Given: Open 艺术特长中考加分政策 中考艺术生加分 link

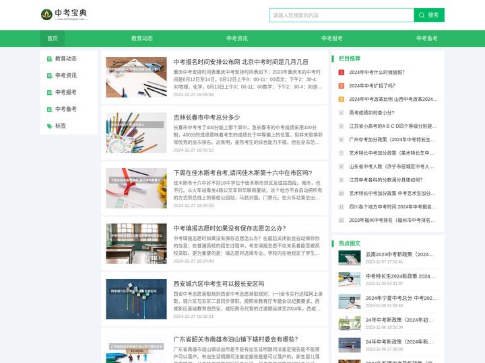Looking at the screenshot, I should point(392,194).
